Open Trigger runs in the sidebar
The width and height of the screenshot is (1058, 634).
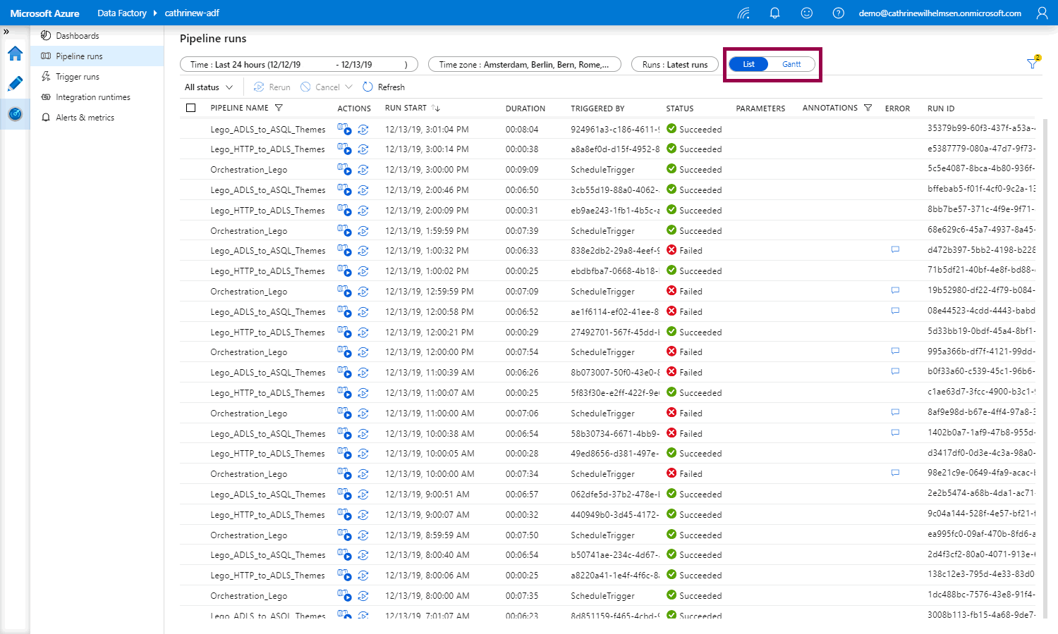tap(78, 77)
